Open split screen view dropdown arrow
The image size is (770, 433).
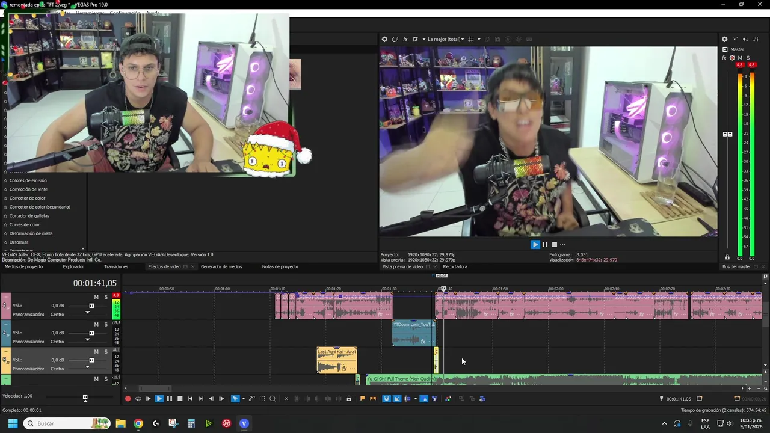tap(423, 39)
